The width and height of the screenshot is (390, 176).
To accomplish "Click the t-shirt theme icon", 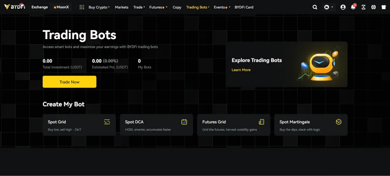I will (x=384, y=7).
